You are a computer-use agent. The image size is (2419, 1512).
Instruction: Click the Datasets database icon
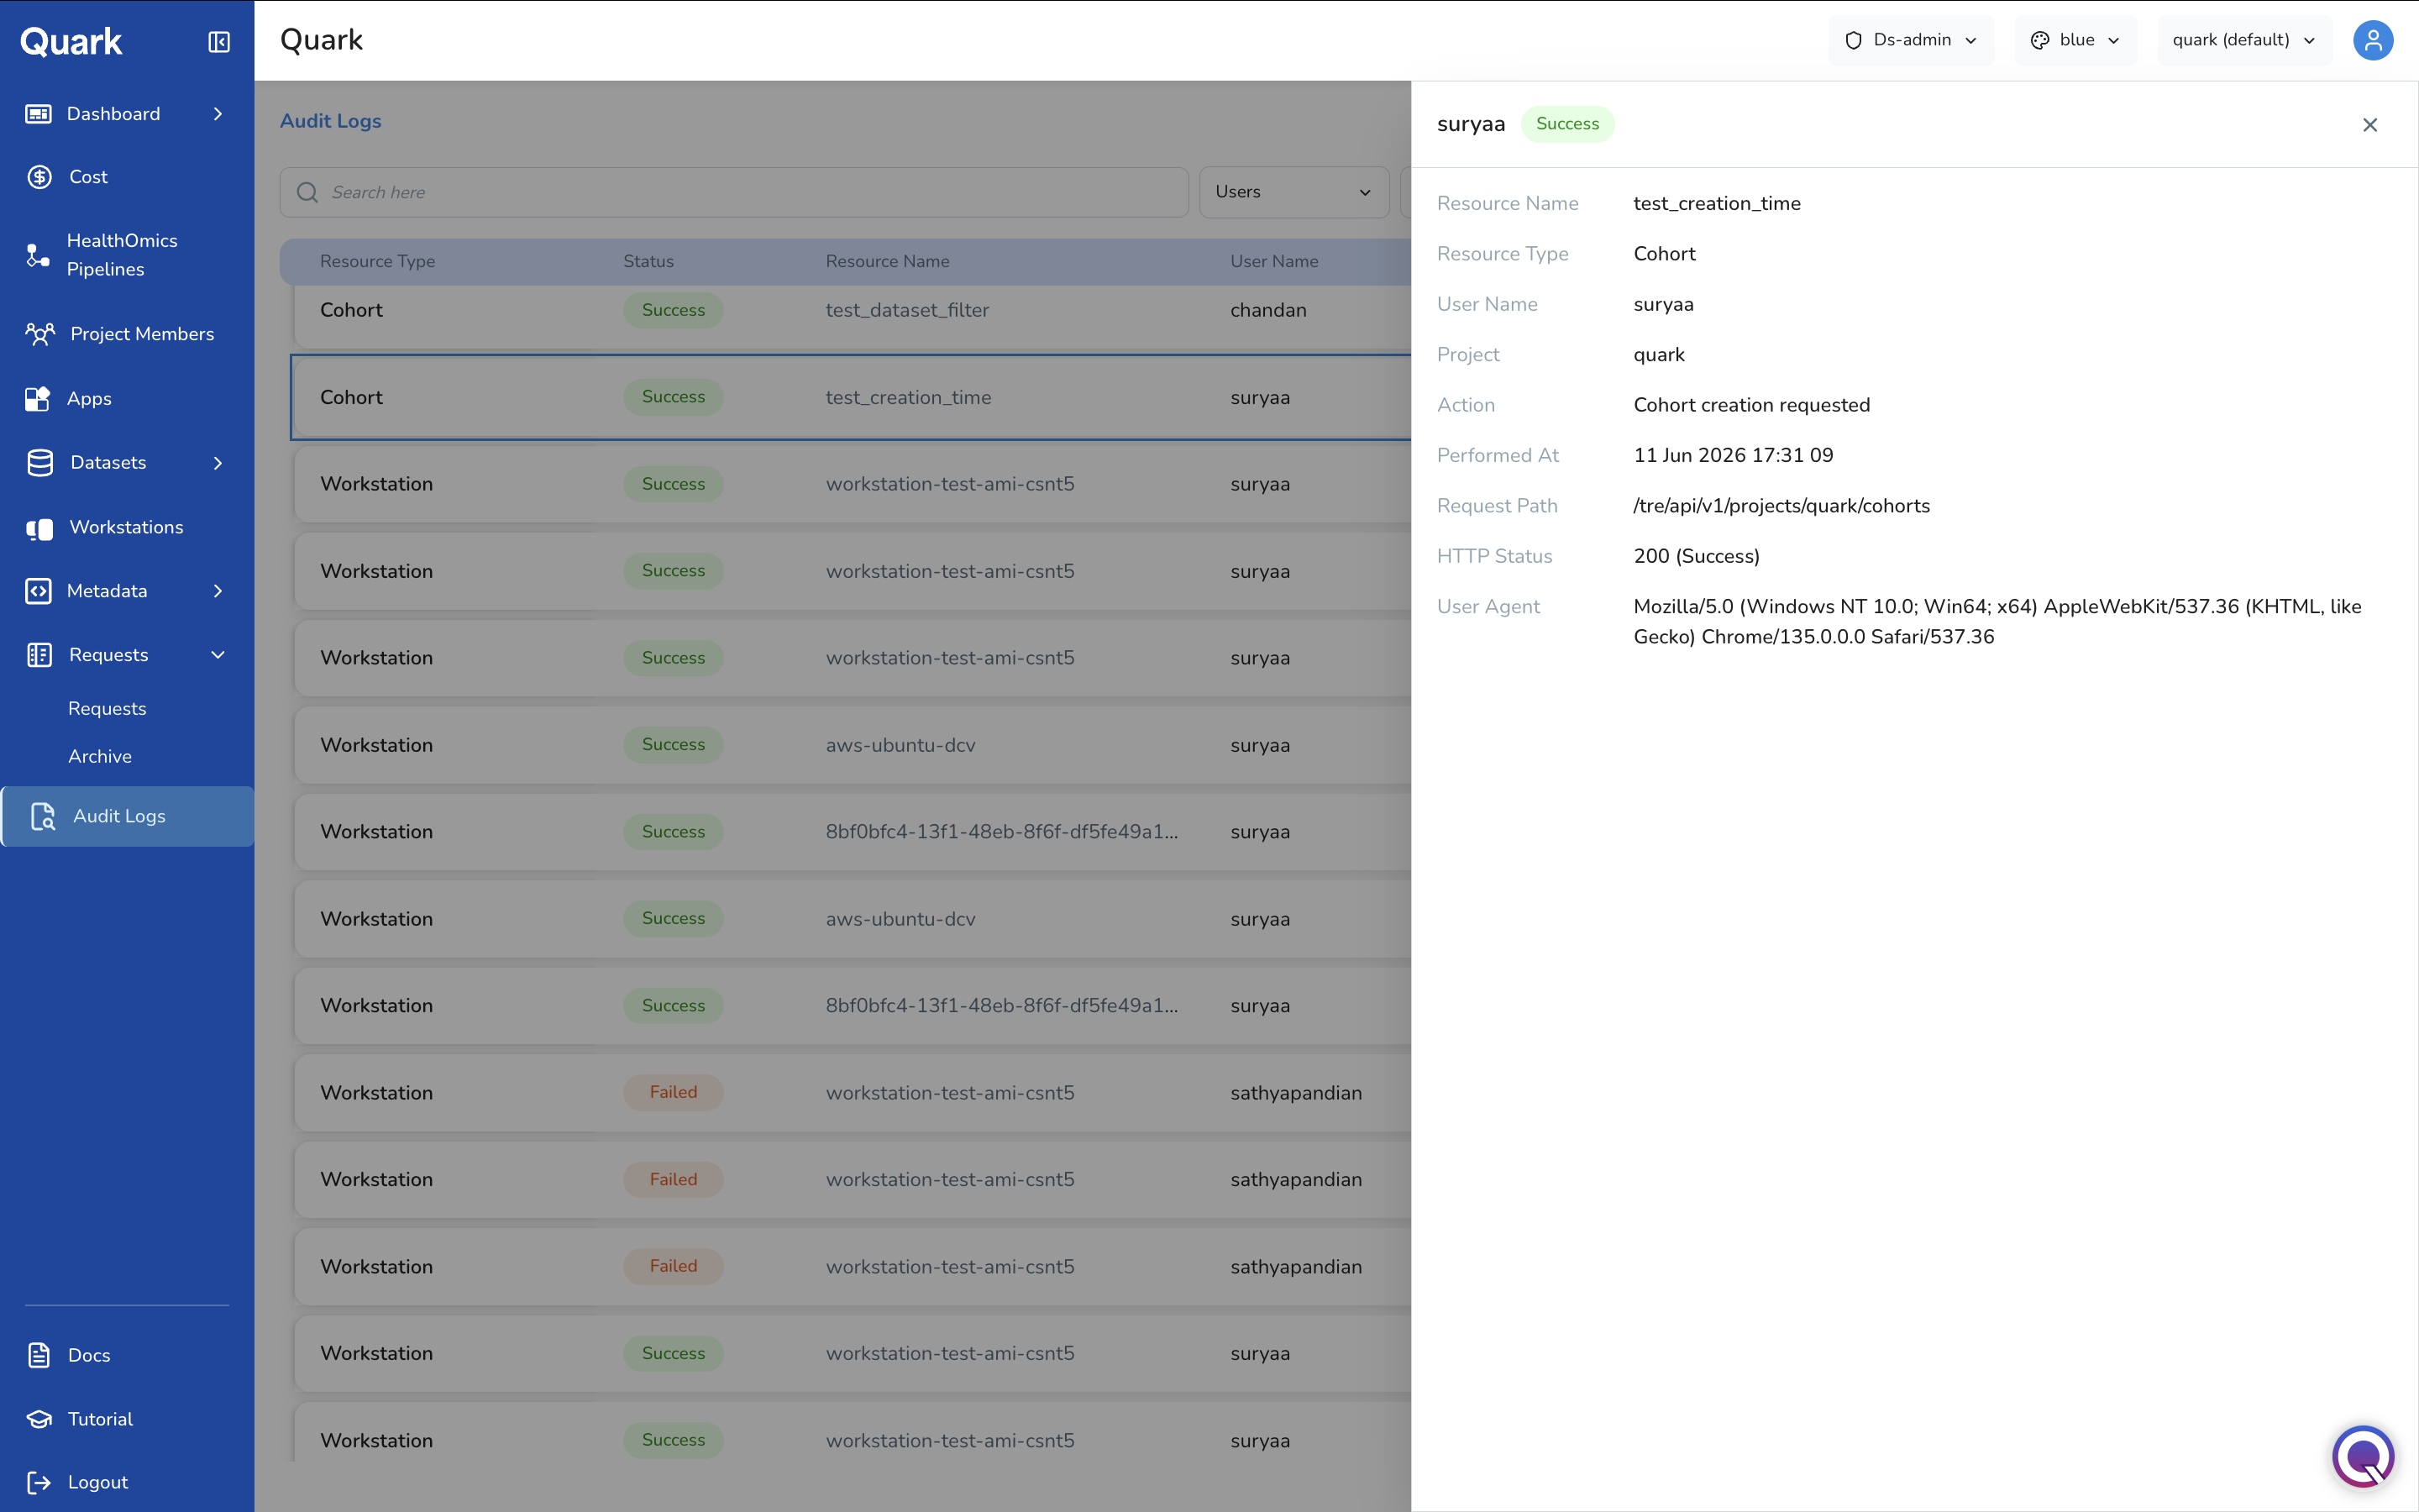coord(40,463)
